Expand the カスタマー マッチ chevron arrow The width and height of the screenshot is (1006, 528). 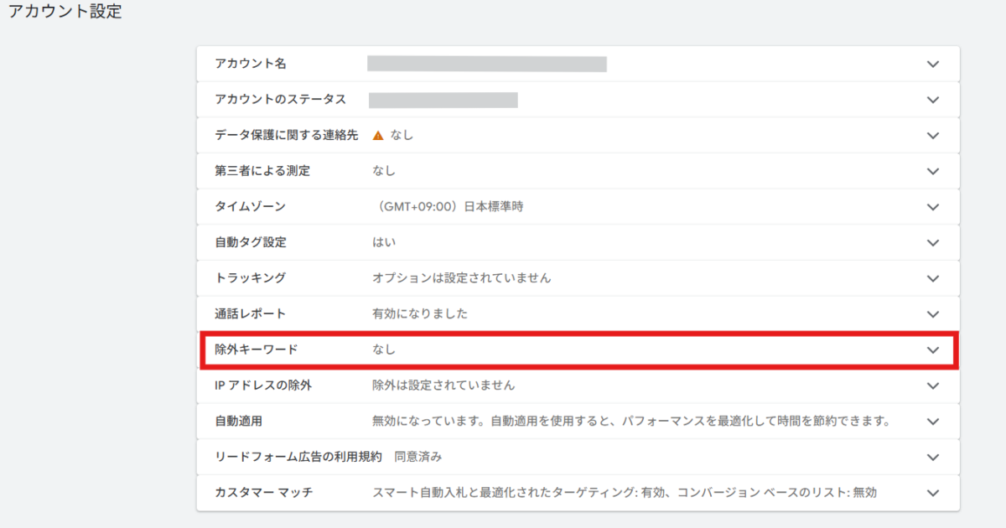(x=933, y=493)
